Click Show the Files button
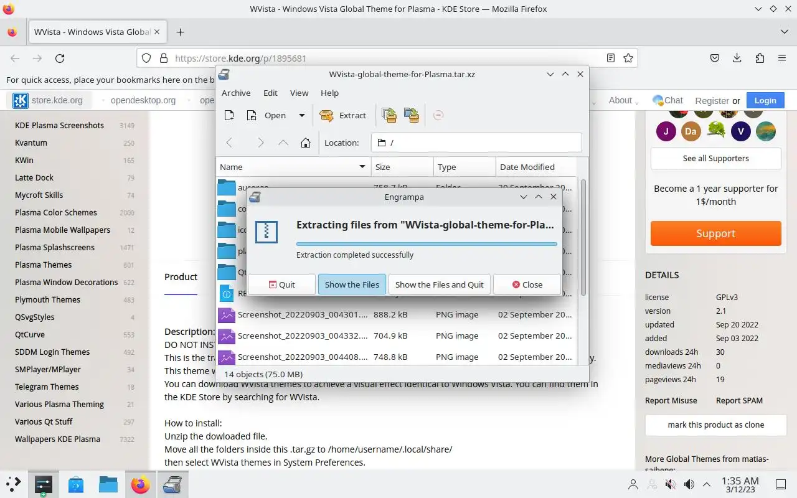 (x=352, y=284)
